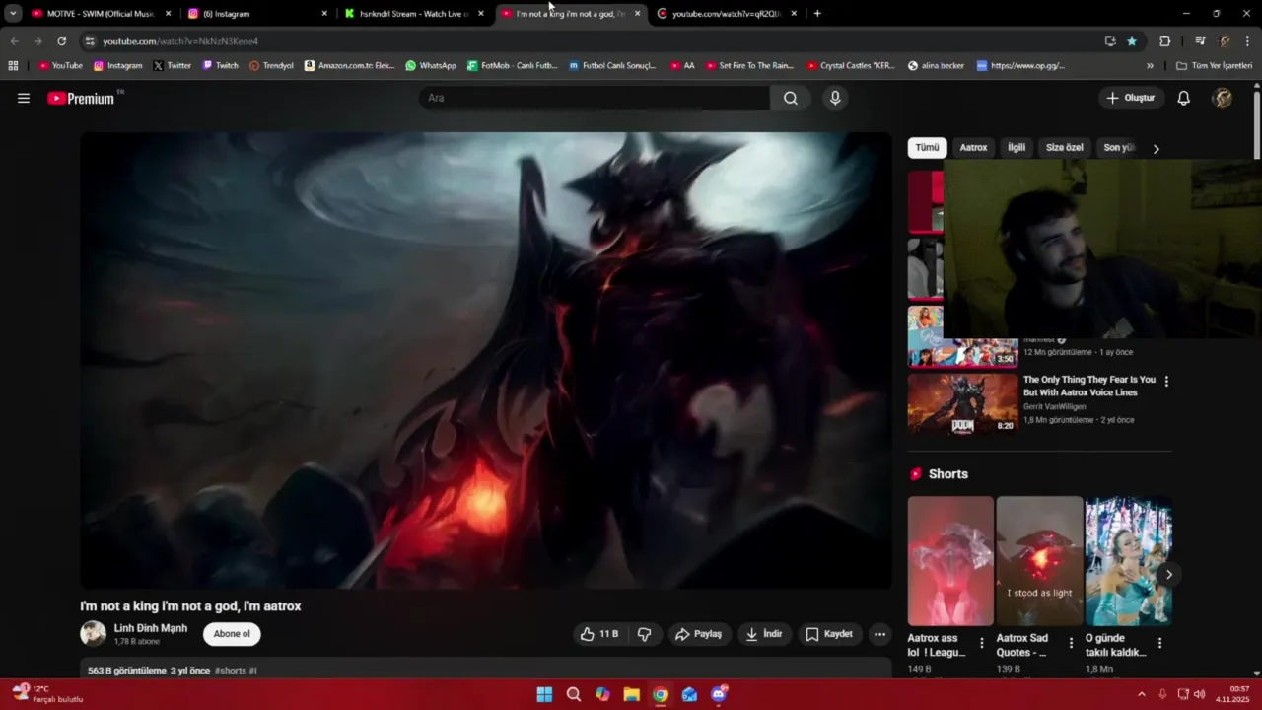Image resolution: width=1262 pixels, height=710 pixels.
Task: Click the search magnifier button
Action: pyautogui.click(x=791, y=98)
